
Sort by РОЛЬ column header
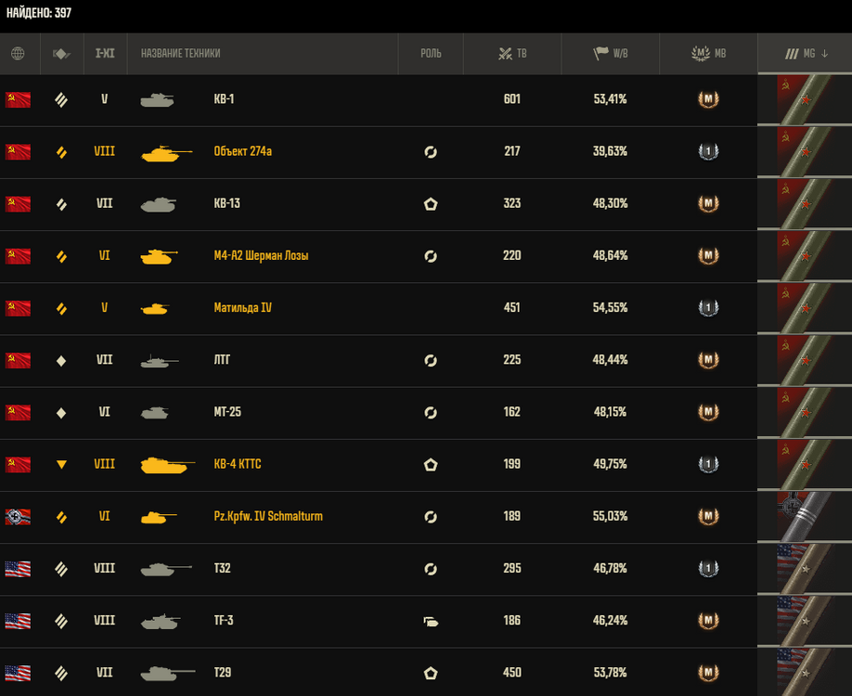point(431,53)
